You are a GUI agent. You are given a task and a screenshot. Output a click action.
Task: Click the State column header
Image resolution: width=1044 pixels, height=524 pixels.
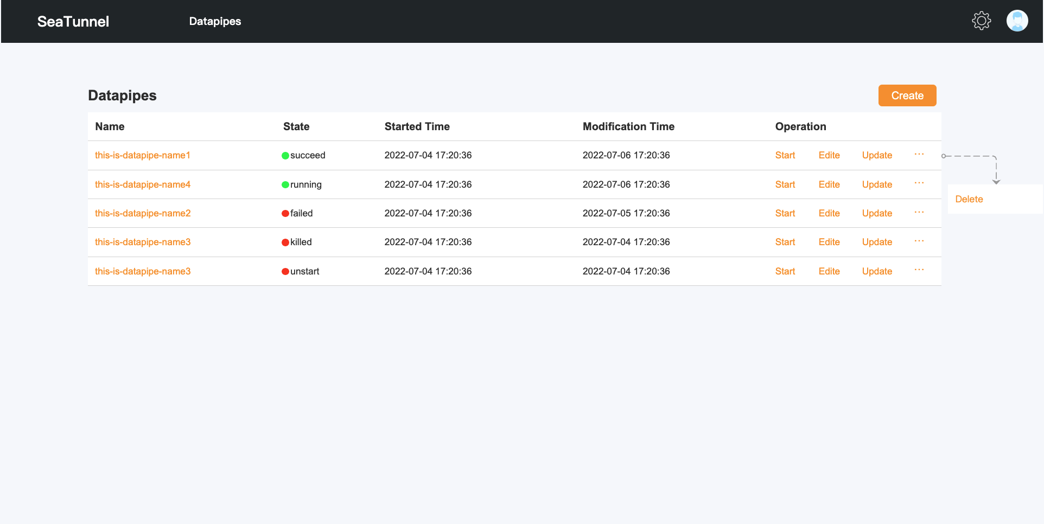pyautogui.click(x=296, y=126)
